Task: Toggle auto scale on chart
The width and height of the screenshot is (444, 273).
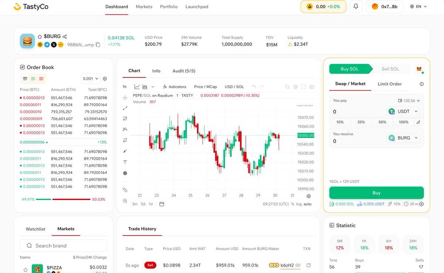Action: (x=307, y=204)
